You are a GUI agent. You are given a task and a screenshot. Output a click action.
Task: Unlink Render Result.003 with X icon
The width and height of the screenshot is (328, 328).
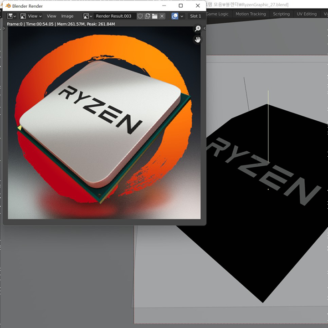162,16
